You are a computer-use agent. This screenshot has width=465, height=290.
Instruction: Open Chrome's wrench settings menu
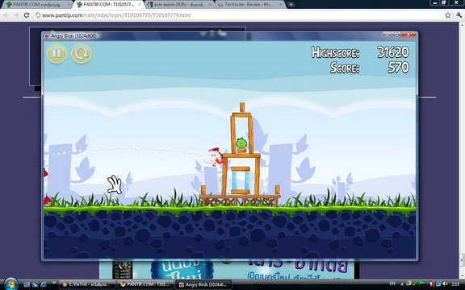tap(459, 15)
